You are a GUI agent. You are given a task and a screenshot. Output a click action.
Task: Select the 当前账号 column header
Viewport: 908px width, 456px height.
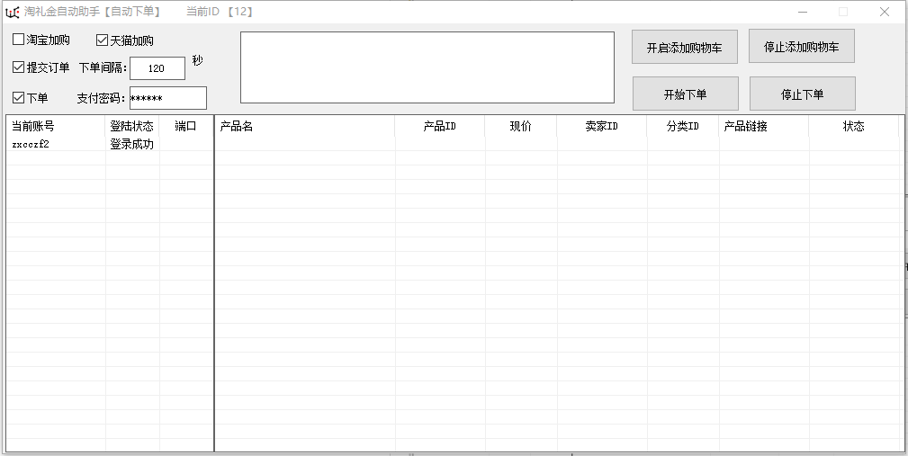click(56, 126)
